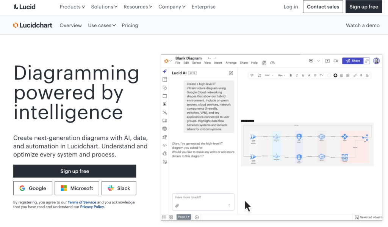Image resolution: width=388 pixels, height=227 pixels.
Task: Attach a file with paperclip icon
Action: click(177, 205)
